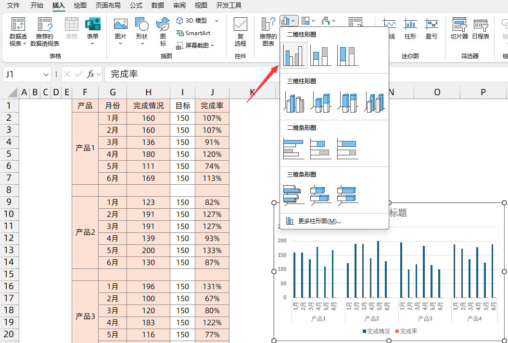Pick the 2-D stacked bar chart
This screenshot has height=343, width=508.
point(321,149)
